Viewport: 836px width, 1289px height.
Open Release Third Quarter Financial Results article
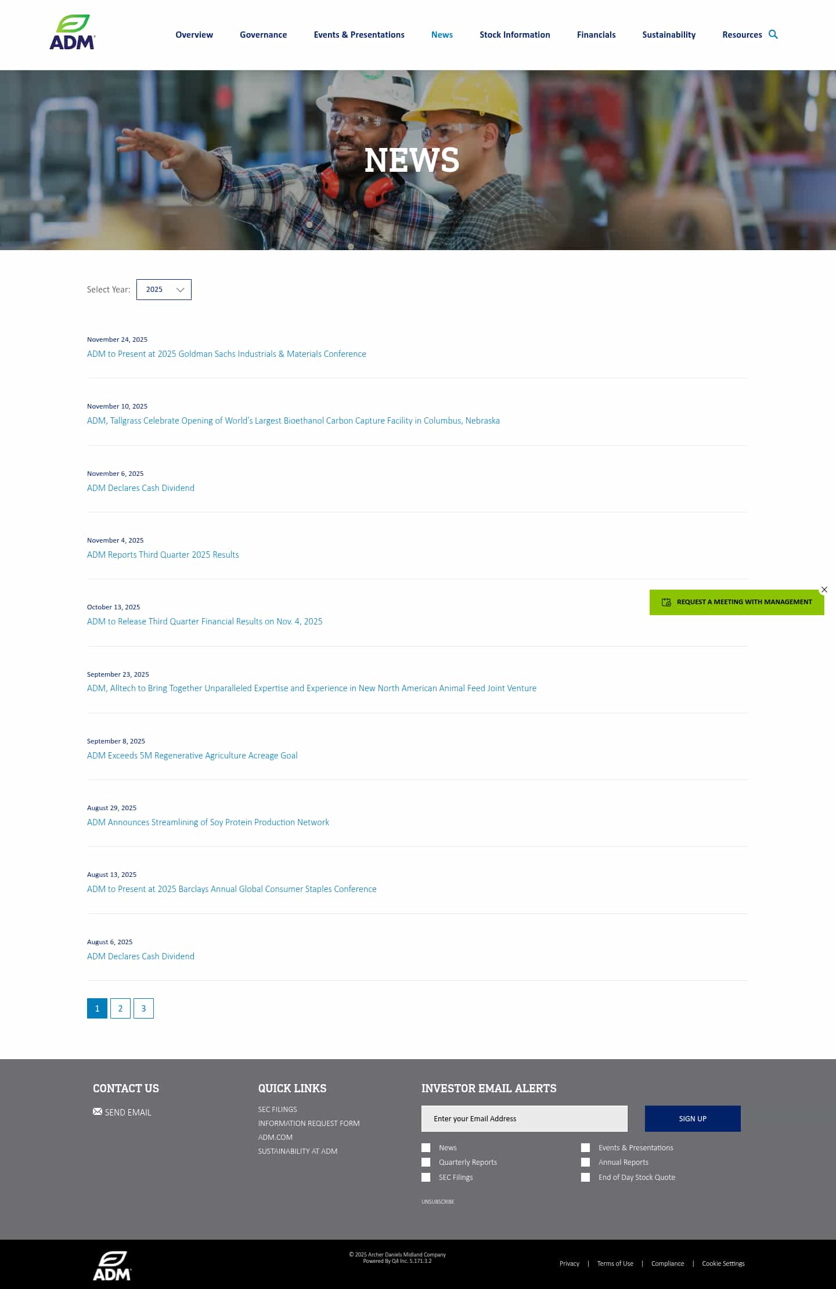pos(205,622)
